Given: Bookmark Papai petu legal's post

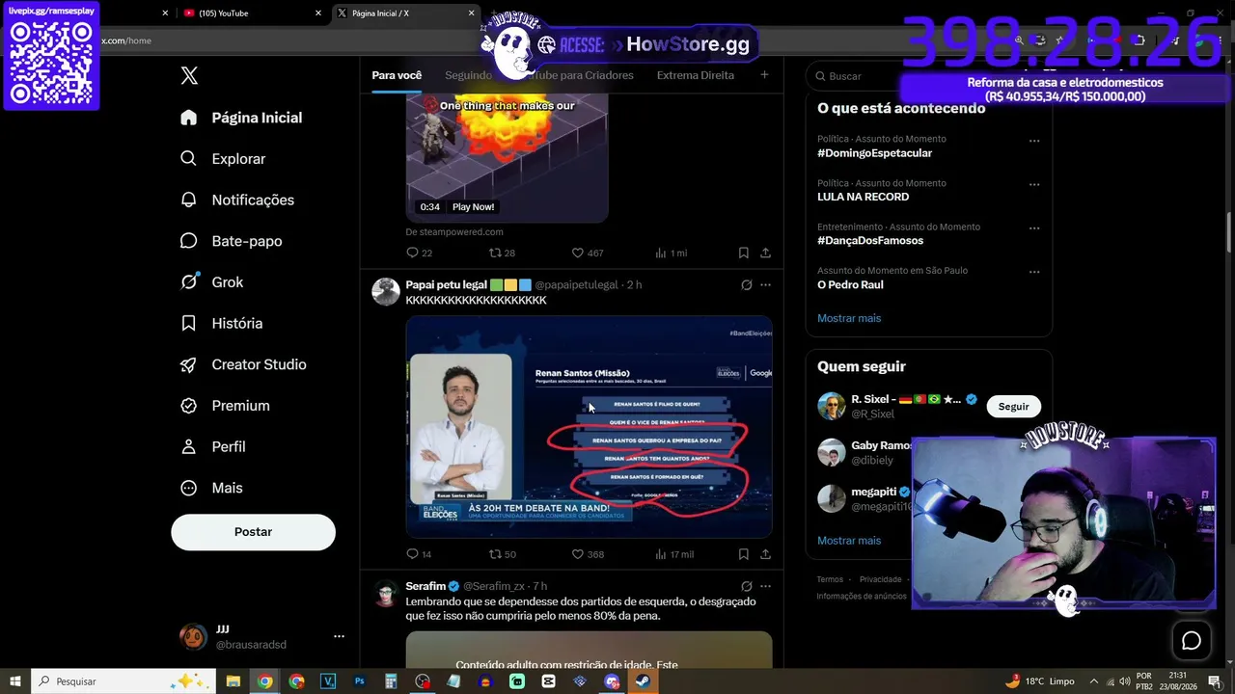Looking at the screenshot, I should (743, 554).
